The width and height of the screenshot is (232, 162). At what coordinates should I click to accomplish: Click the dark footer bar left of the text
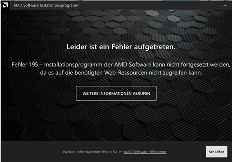pos(29,152)
